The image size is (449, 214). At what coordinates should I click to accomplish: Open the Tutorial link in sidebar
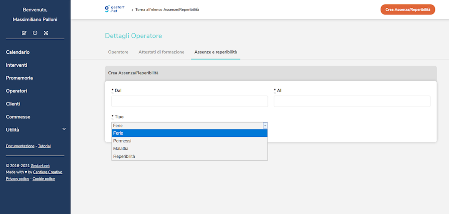point(44,146)
